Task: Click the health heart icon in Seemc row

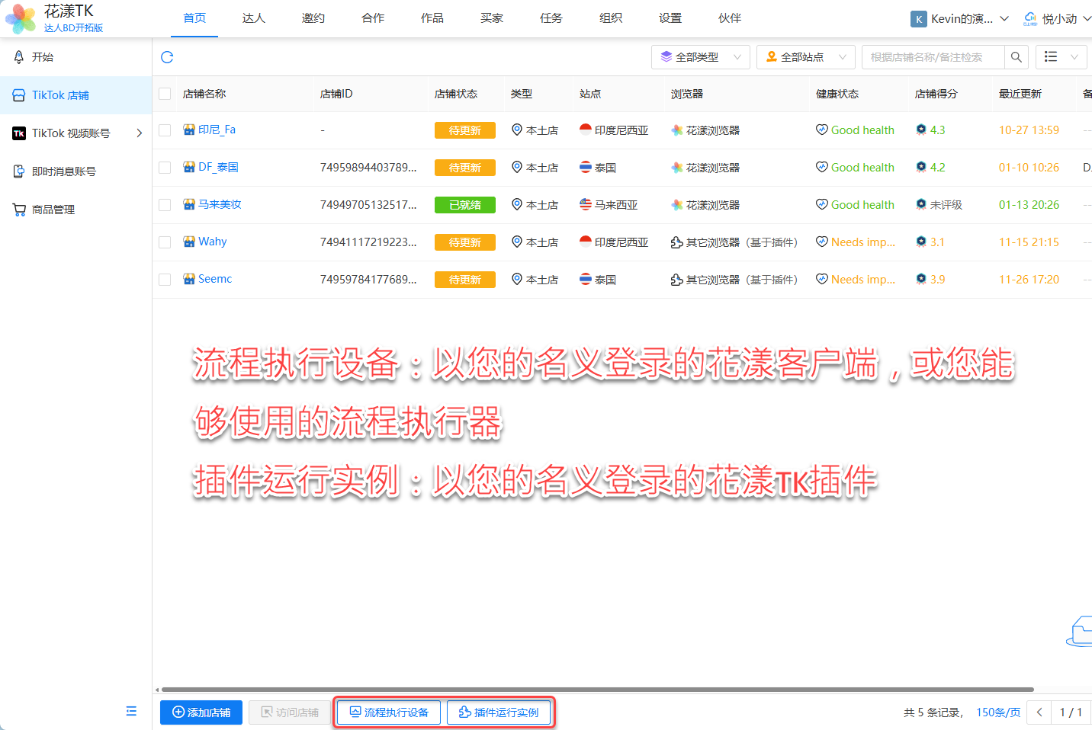Action: coord(821,280)
